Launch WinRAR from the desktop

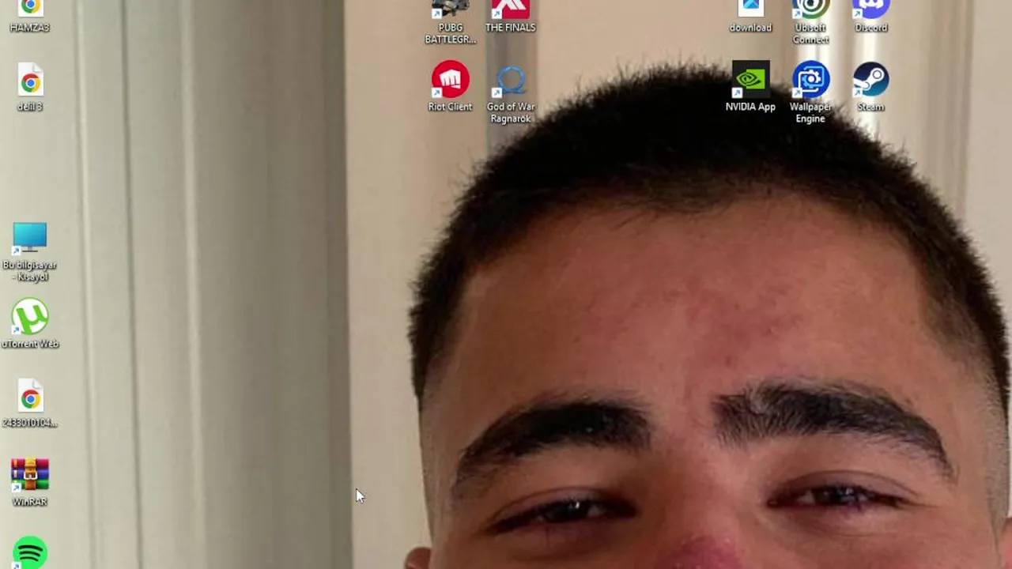30,476
